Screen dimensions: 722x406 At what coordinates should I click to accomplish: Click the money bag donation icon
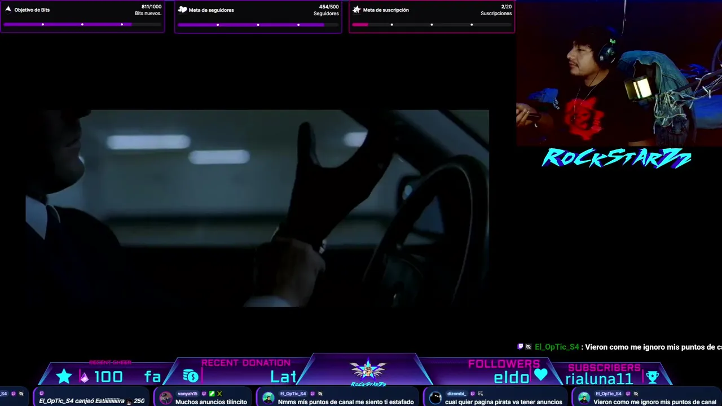click(x=191, y=376)
